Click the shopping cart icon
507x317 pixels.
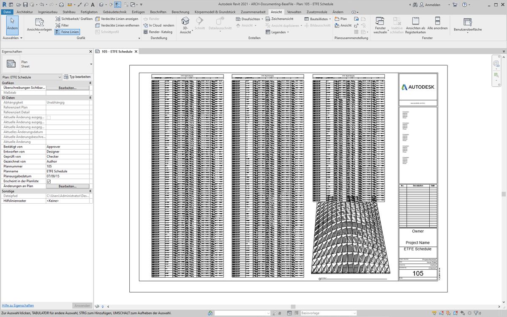click(455, 5)
